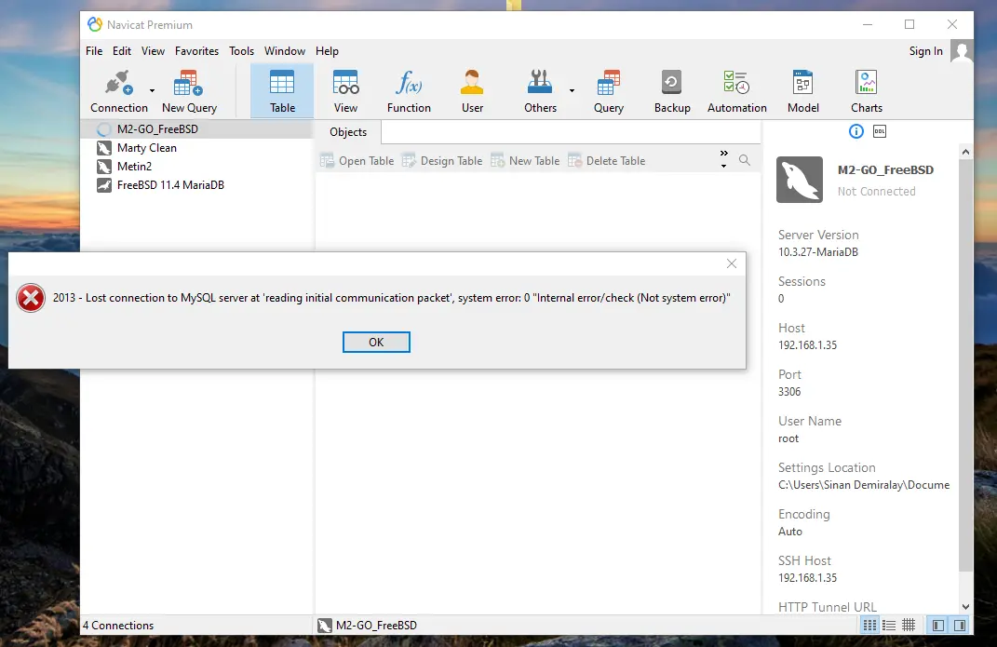Select the Metin2 connection
Image resolution: width=997 pixels, height=647 pixels.
(x=196, y=167)
